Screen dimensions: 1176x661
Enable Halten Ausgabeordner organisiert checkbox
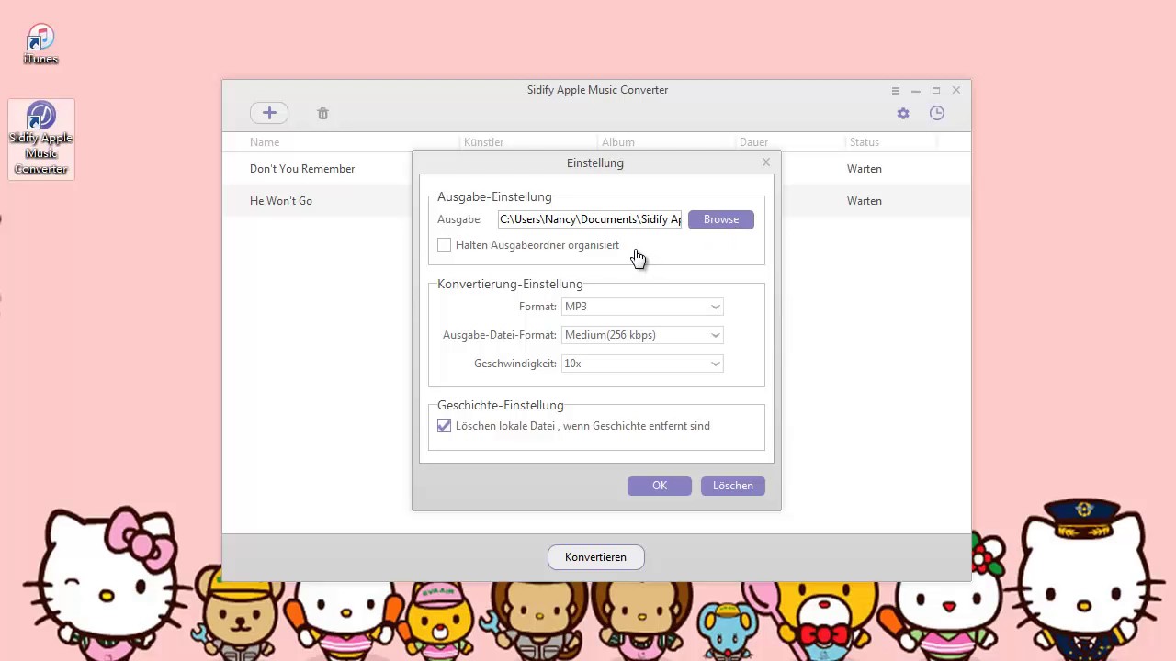point(445,245)
